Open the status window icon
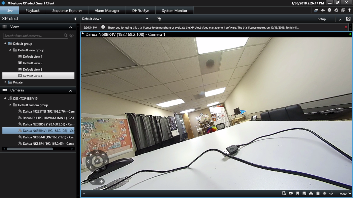 point(316,10)
